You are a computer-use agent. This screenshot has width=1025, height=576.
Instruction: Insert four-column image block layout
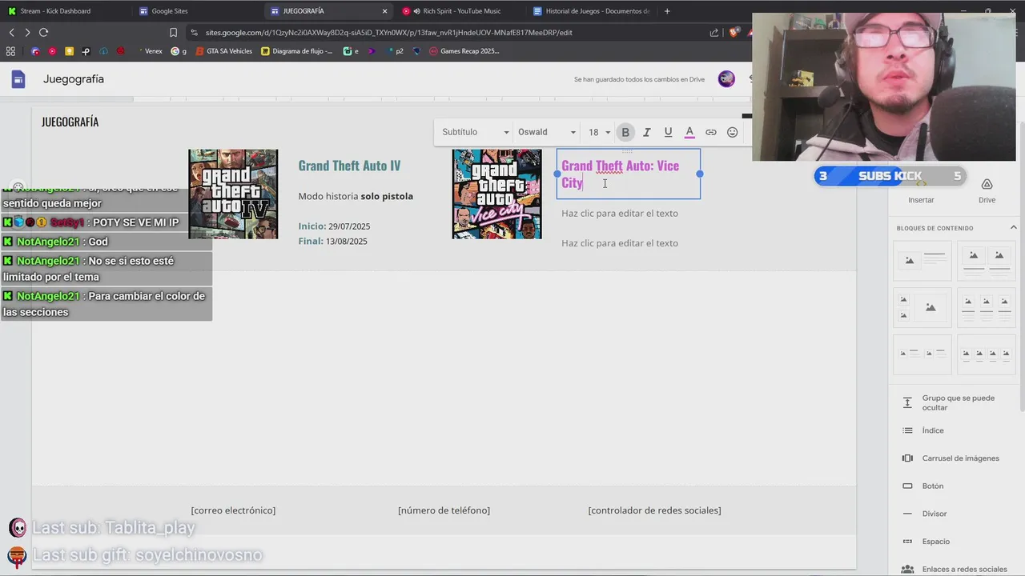point(987,354)
